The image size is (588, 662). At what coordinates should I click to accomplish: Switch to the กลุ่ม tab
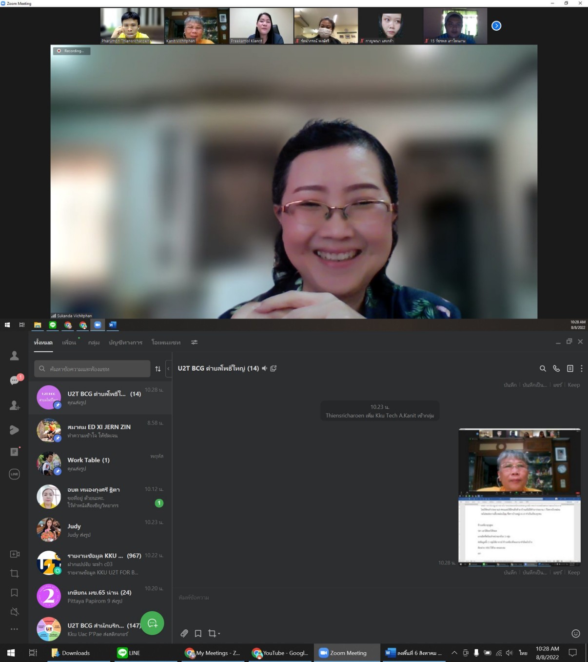tap(94, 342)
